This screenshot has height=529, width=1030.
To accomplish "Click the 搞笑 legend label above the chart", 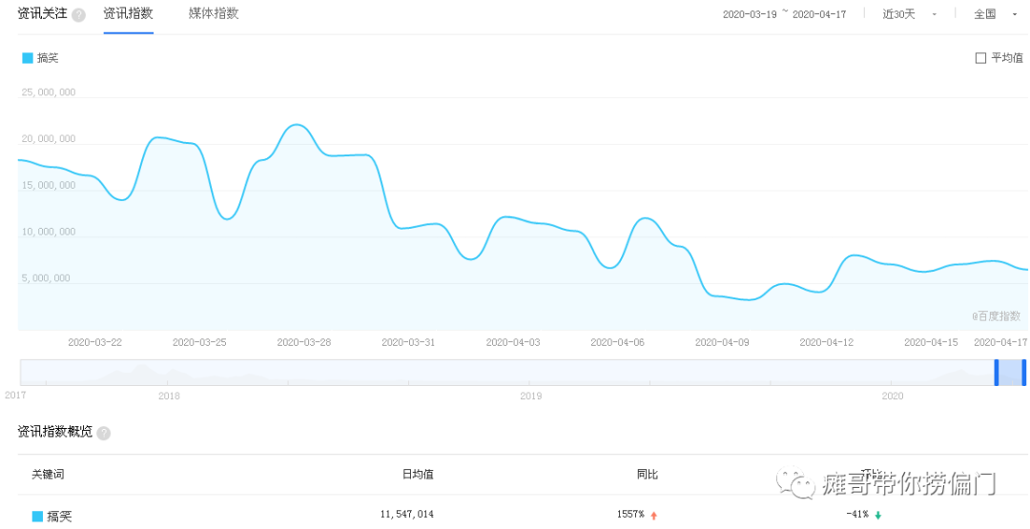I will coord(48,58).
